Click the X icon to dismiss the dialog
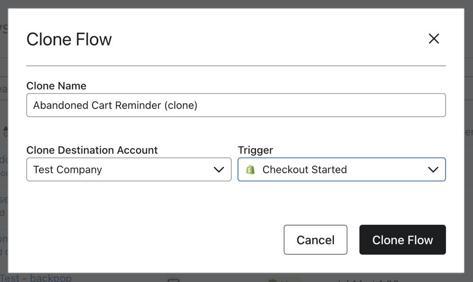 [x=434, y=39]
